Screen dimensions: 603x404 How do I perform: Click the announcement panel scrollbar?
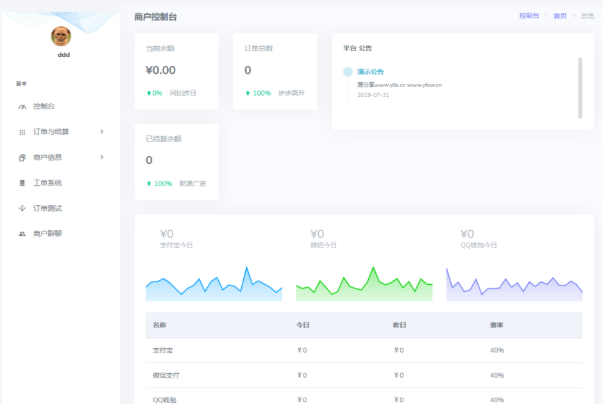pyautogui.click(x=581, y=88)
